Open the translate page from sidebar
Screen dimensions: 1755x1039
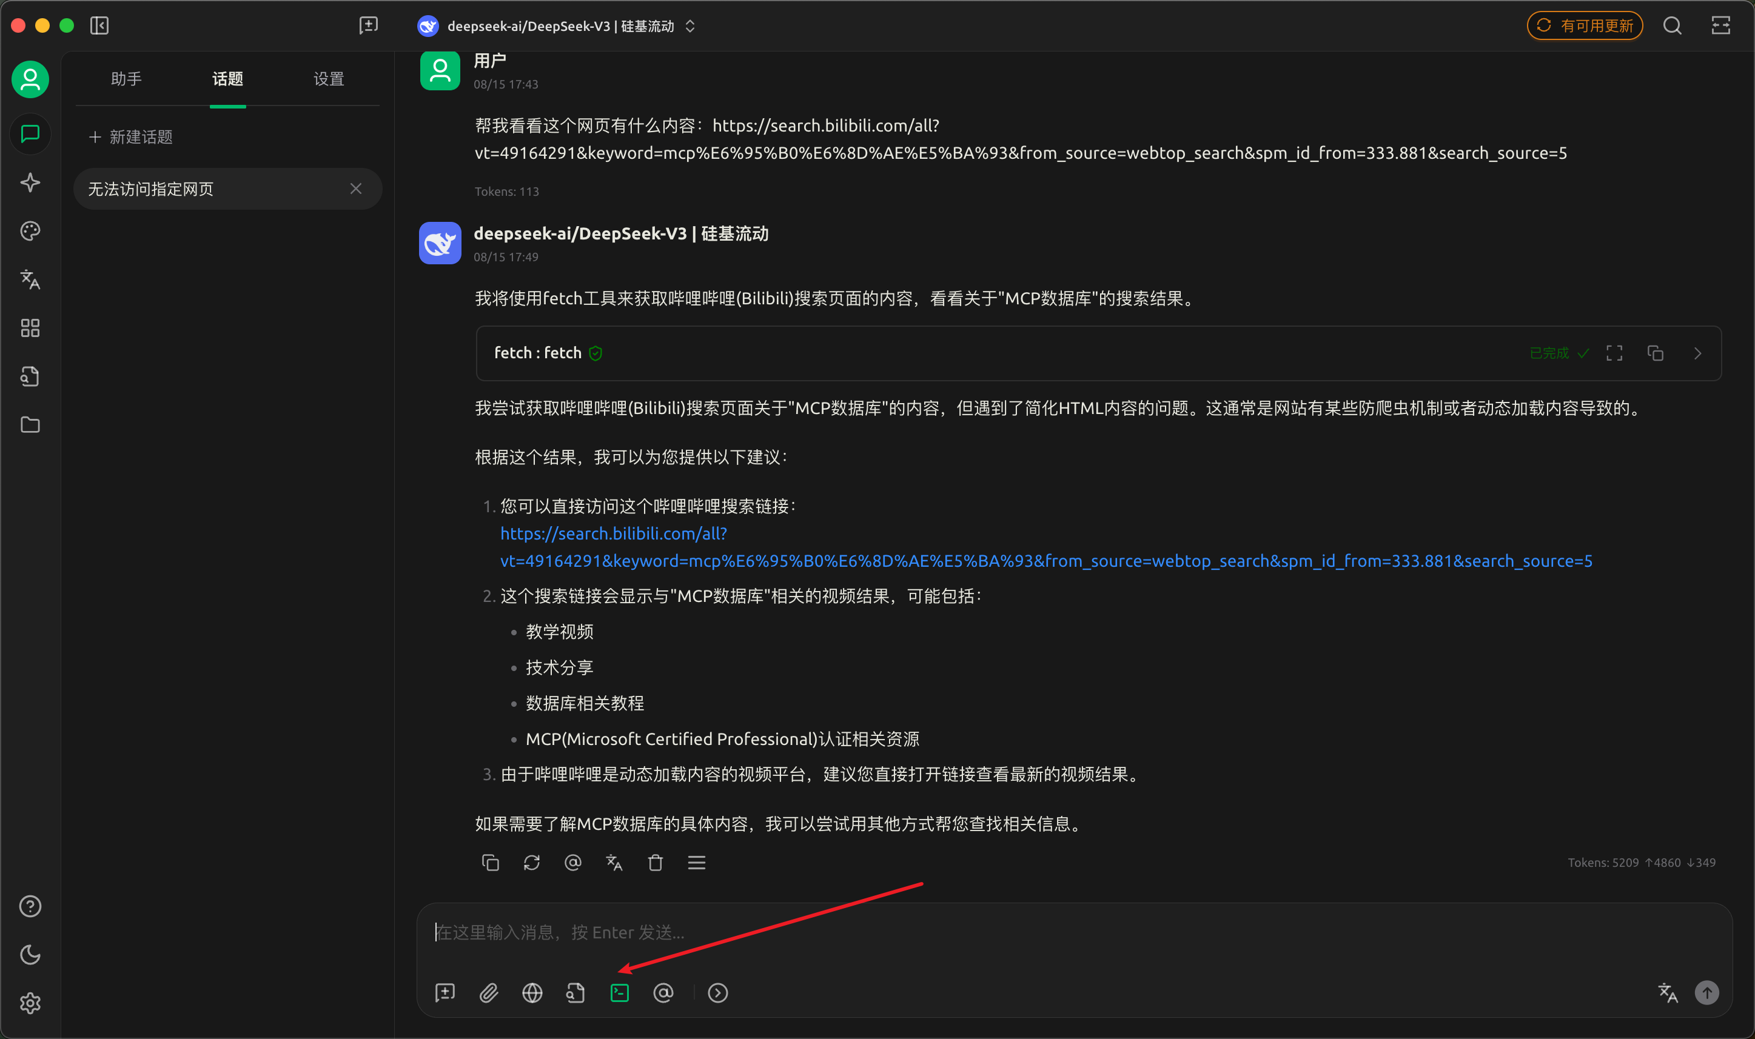tap(30, 279)
